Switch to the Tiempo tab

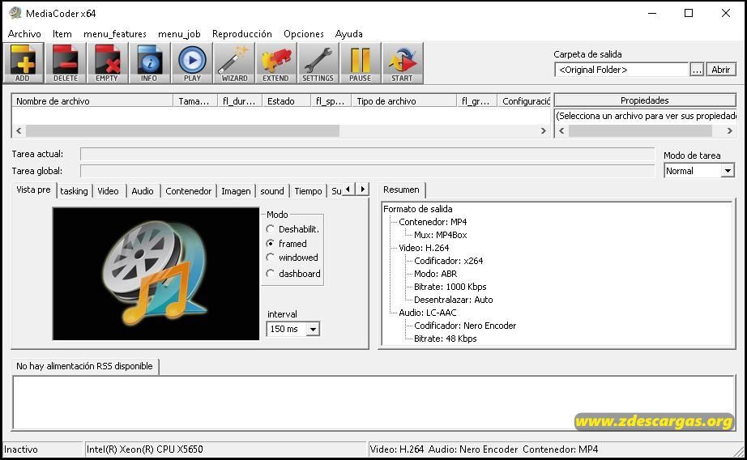(x=308, y=191)
